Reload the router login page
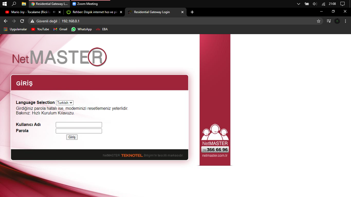Viewport: 351px width, 197px height. (x=22, y=21)
